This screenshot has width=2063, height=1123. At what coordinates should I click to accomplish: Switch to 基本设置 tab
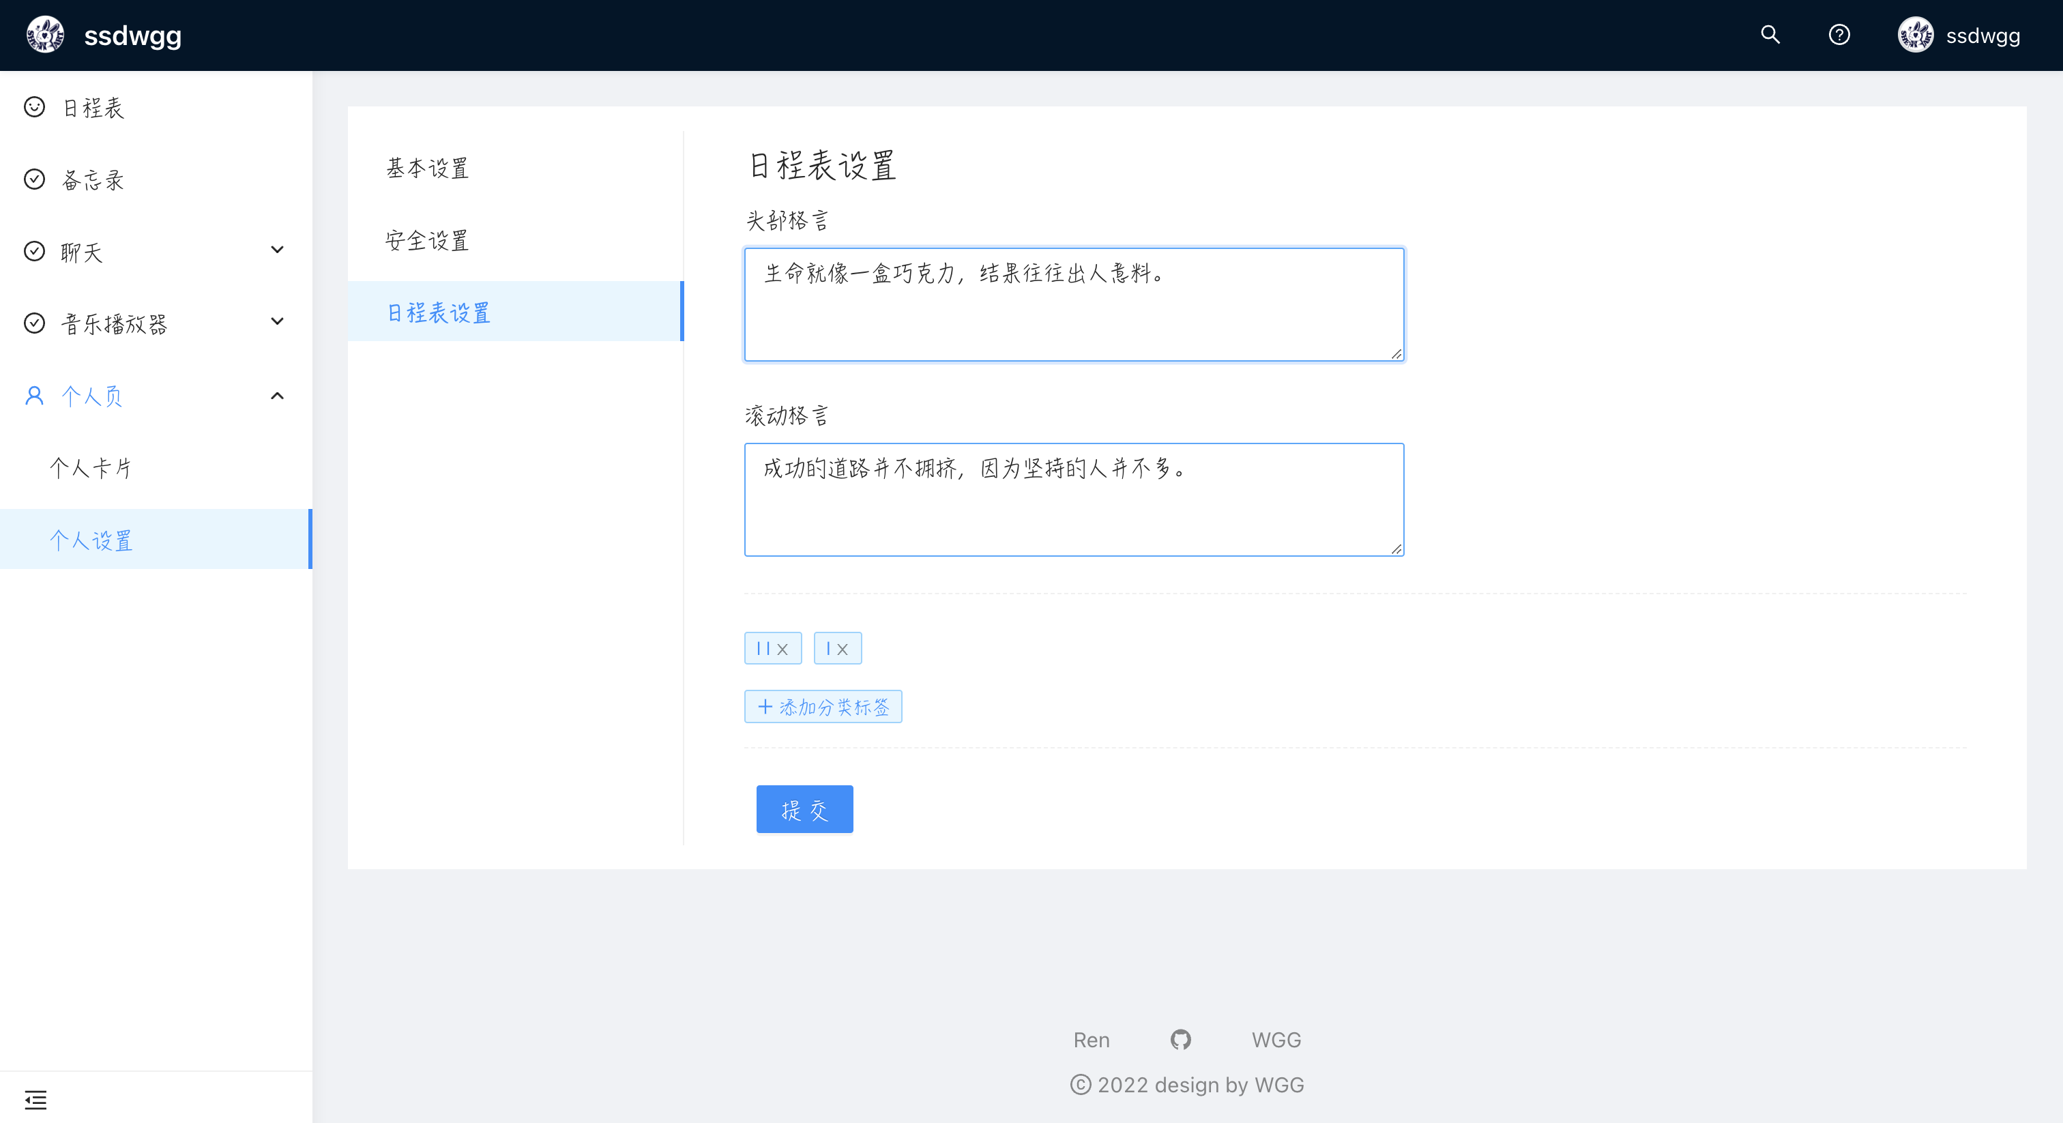[x=427, y=169]
